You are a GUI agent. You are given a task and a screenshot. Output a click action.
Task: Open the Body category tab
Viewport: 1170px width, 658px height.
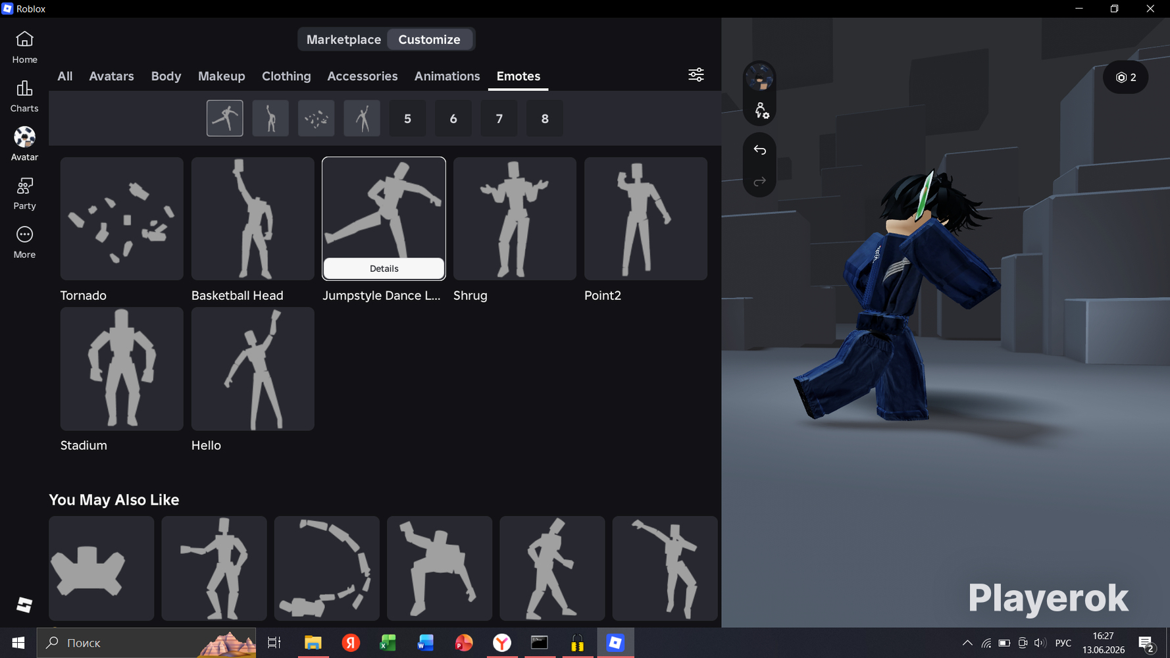(166, 76)
